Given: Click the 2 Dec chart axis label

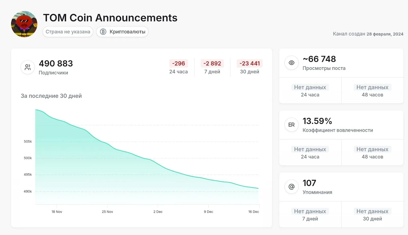Looking at the screenshot, I should pyautogui.click(x=158, y=212).
